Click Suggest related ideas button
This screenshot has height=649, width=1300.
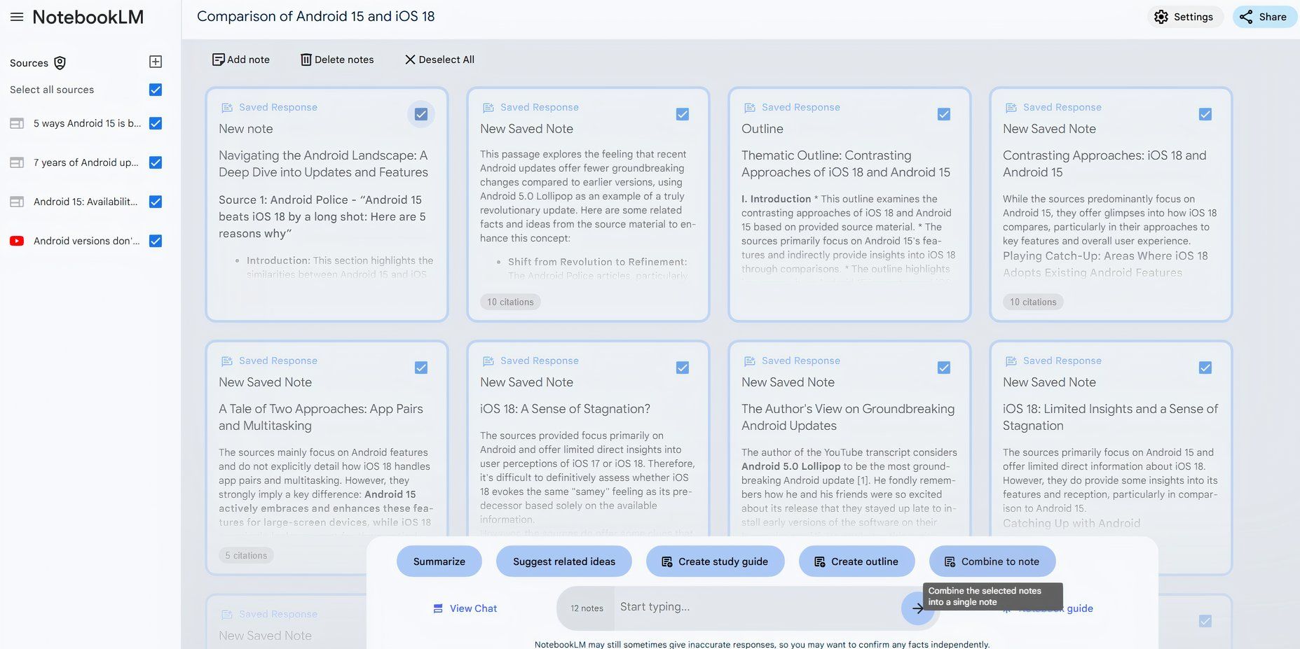564,561
